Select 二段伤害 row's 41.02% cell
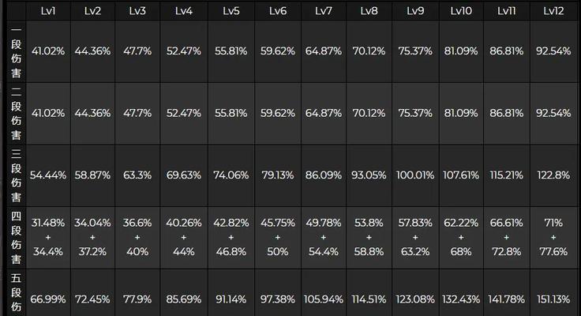 point(47,113)
